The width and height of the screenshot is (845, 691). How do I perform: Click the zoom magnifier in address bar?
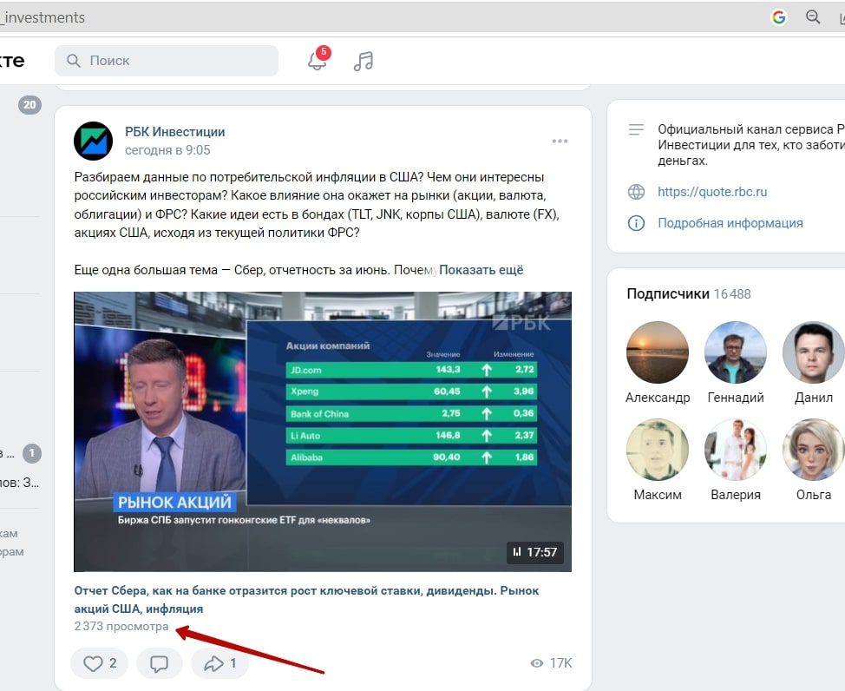click(813, 17)
